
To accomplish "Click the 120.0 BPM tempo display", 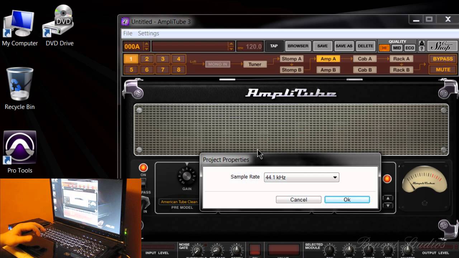I will [x=250, y=47].
